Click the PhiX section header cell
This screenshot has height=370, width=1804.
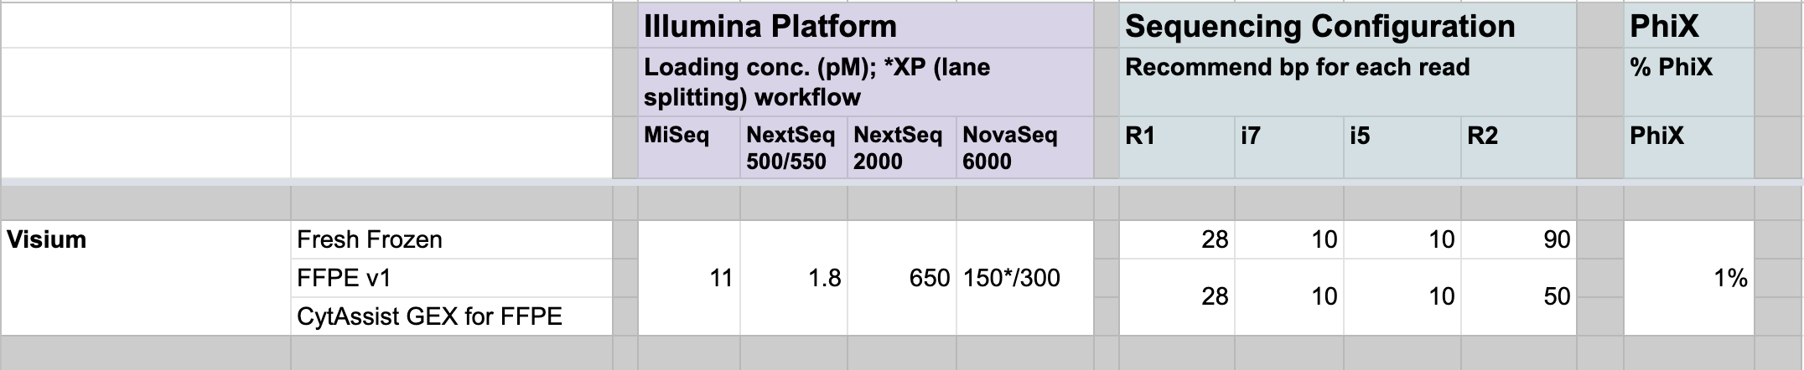[1688, 25]
